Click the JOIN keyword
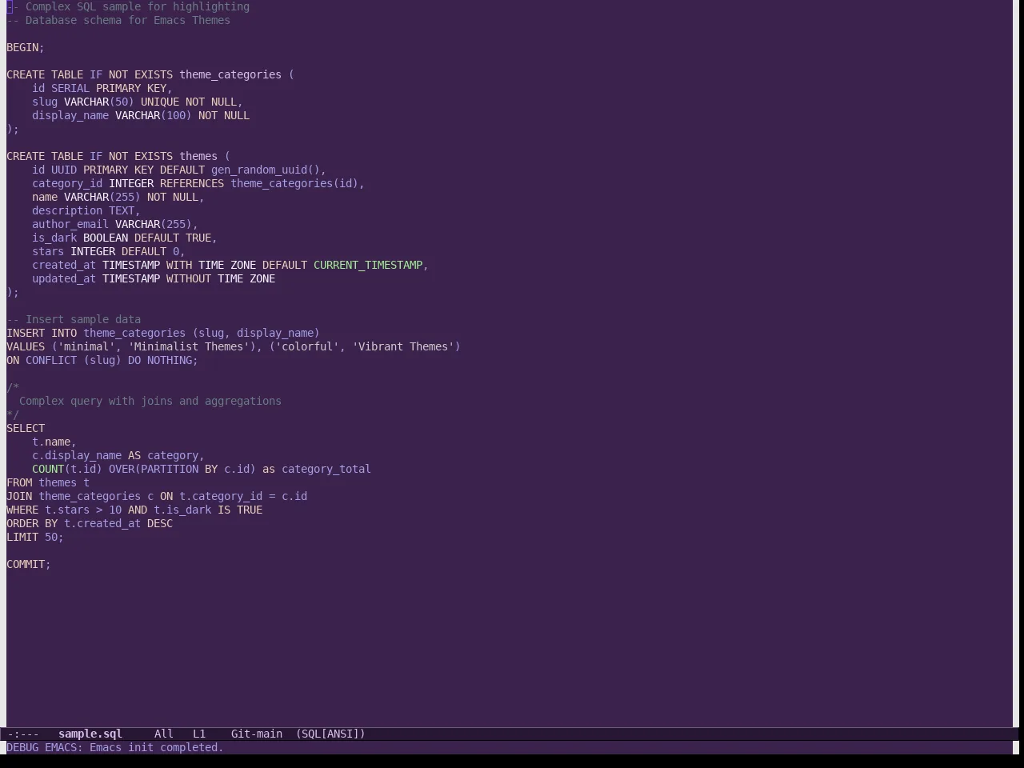Image resolution: width=1024 pixels, height=768 pixels. (19, 496)
